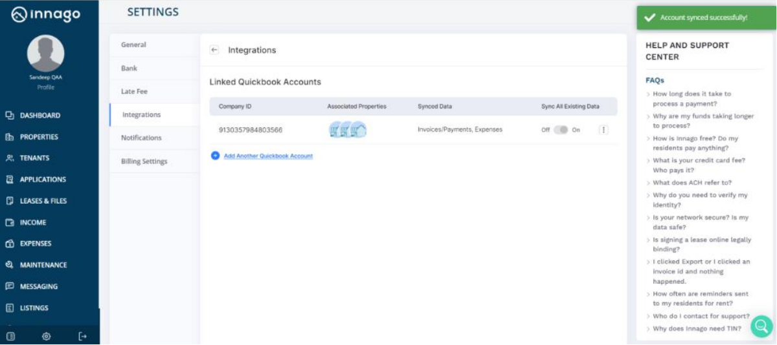
Task: Click the plus icon to add Quickbook account
Action: pyautogui.click(x=215, y=156)
